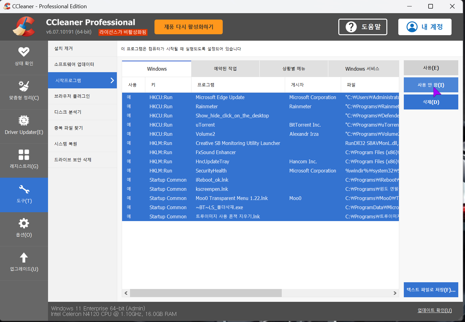Click publisher BitTorrent Inc. cell
The height and width of the screenshot is (322, 465).
point(305,125)
